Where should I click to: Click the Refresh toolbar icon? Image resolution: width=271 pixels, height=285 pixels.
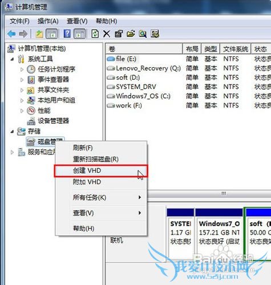coord(95,34)
